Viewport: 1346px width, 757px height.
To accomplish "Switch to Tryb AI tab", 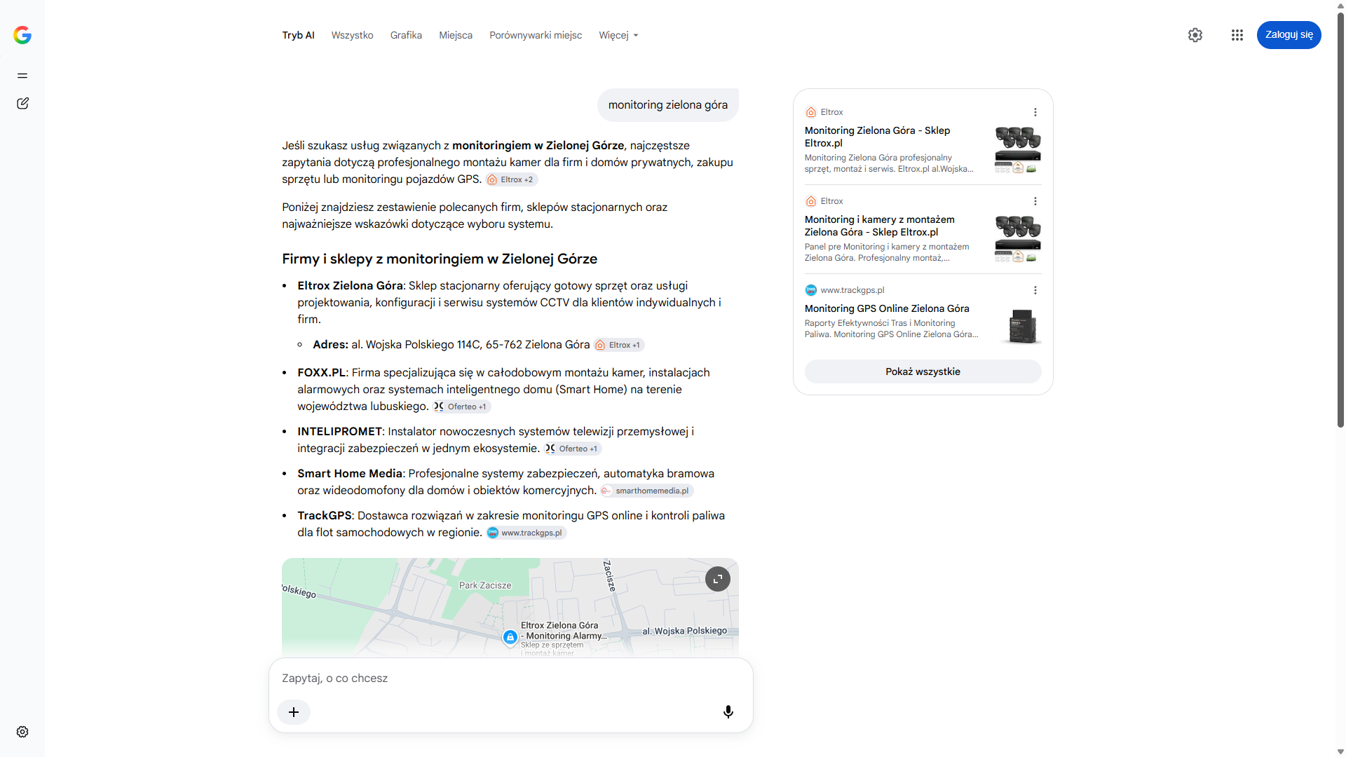I will point(298,35).
